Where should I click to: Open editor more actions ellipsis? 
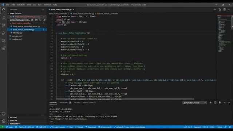tap(229, 9)
